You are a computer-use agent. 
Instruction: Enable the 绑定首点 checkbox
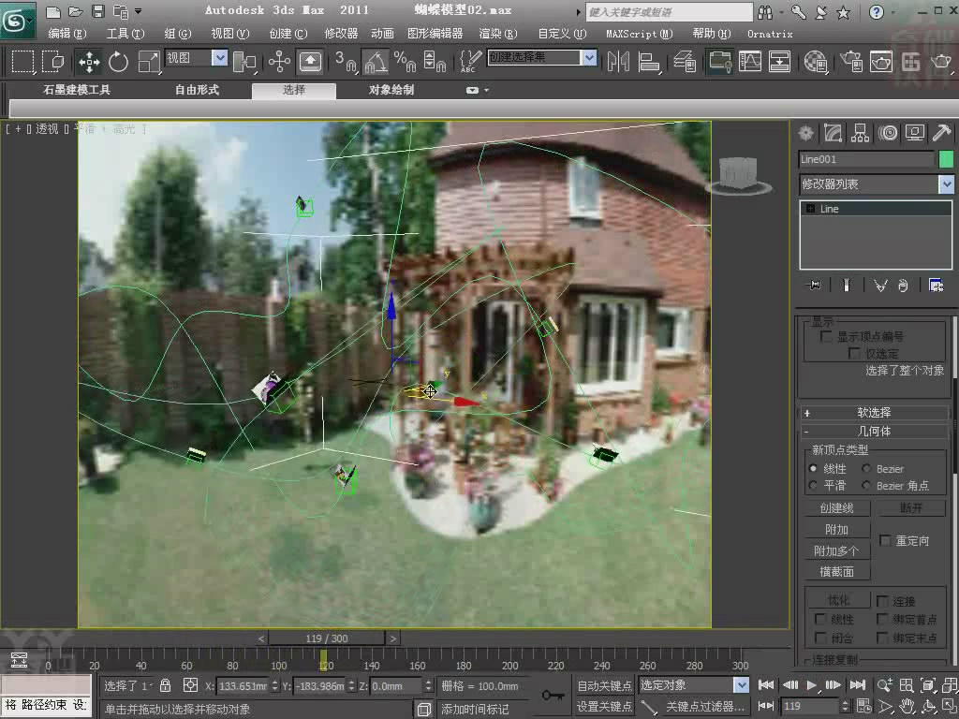[882, 620]
